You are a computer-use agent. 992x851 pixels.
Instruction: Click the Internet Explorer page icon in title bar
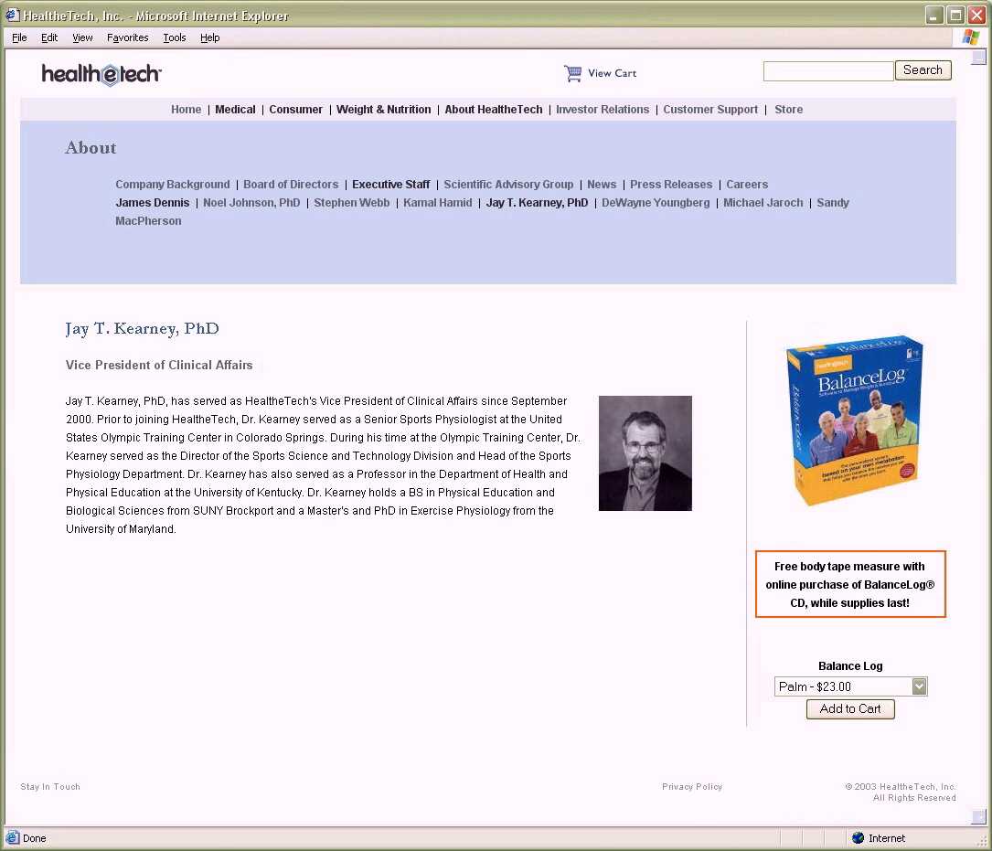click(x=12, y=16)
